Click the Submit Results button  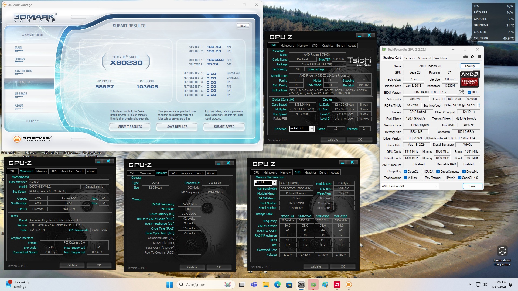pos(130,127)
